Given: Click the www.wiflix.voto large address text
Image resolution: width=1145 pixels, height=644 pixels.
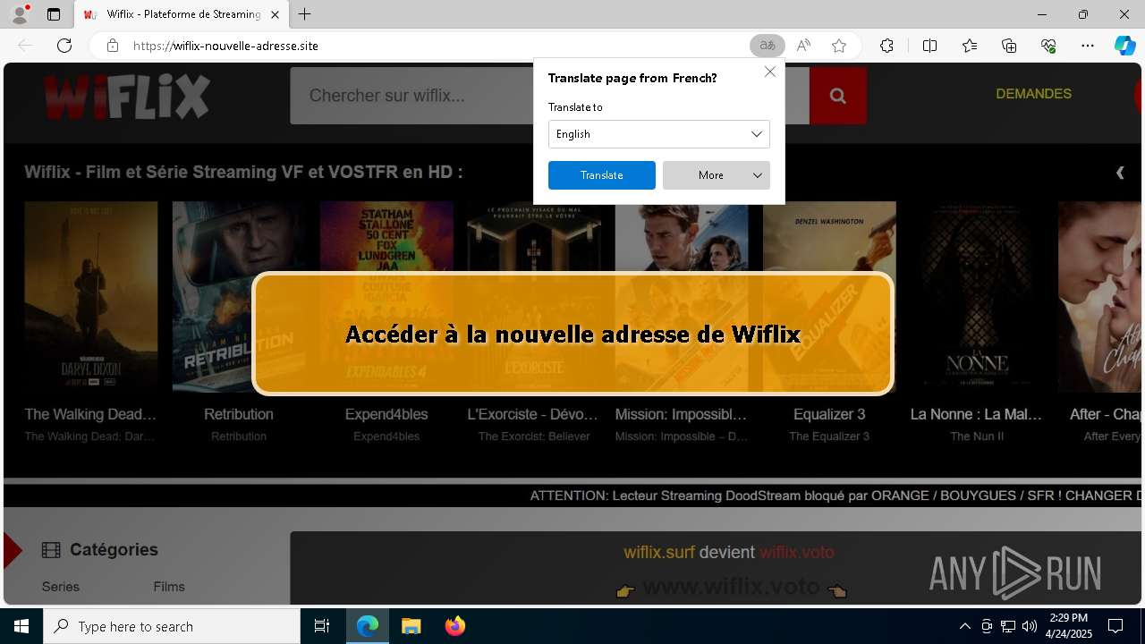Looking at the screenshot, I should (x=731, y=587).
